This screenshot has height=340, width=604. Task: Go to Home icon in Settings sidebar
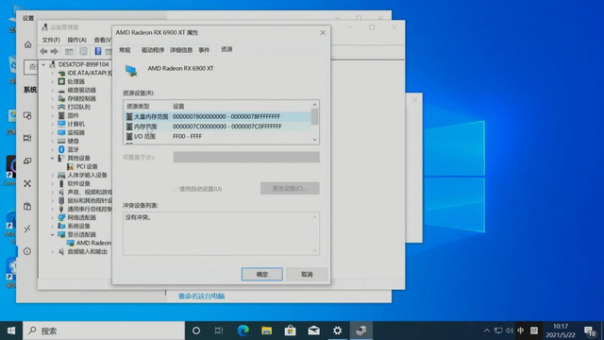click(27, 44)
